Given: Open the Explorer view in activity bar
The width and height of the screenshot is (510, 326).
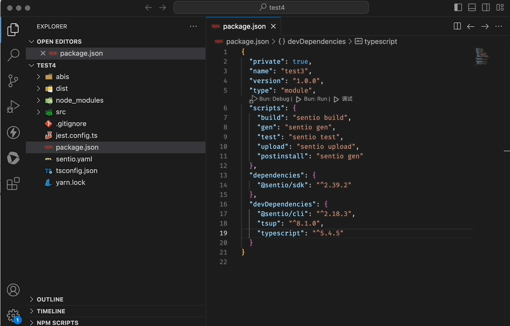Looking at the screenshot, I should (x=13, y=29).
